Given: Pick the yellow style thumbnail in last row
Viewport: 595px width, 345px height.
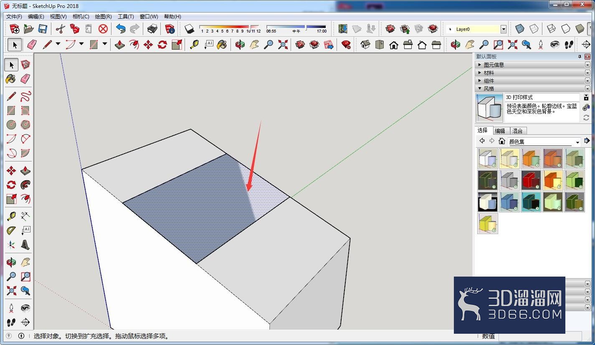Looking at the screenshot, I should pos(488,224).
